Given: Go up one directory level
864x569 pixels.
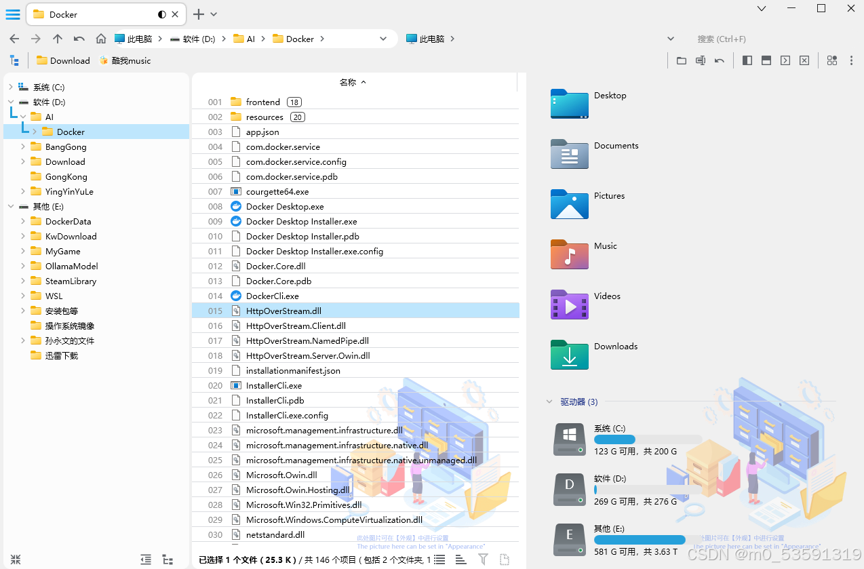Looking at the screenshot, I should tap(58, 39).
